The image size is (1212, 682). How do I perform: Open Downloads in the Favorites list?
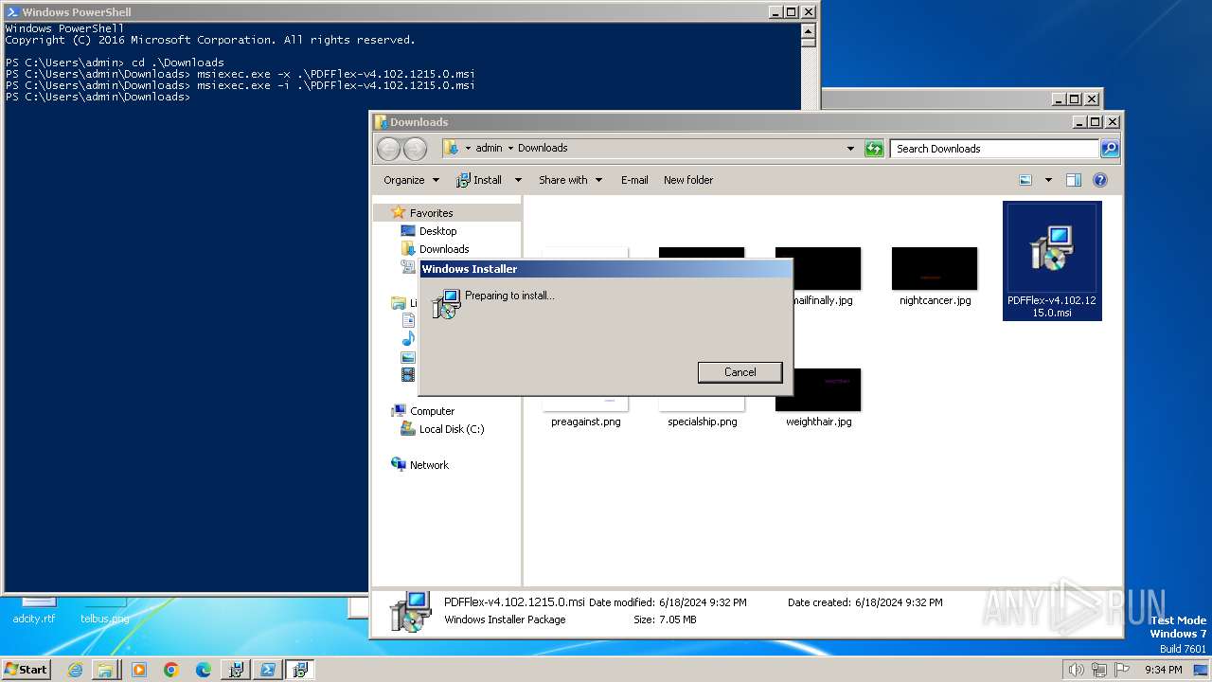pyautogui.click(x=443, y=249)
